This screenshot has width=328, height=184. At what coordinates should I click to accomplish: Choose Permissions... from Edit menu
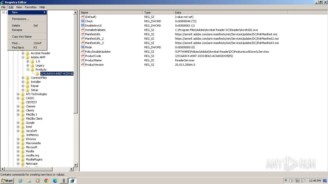[27, 19]
